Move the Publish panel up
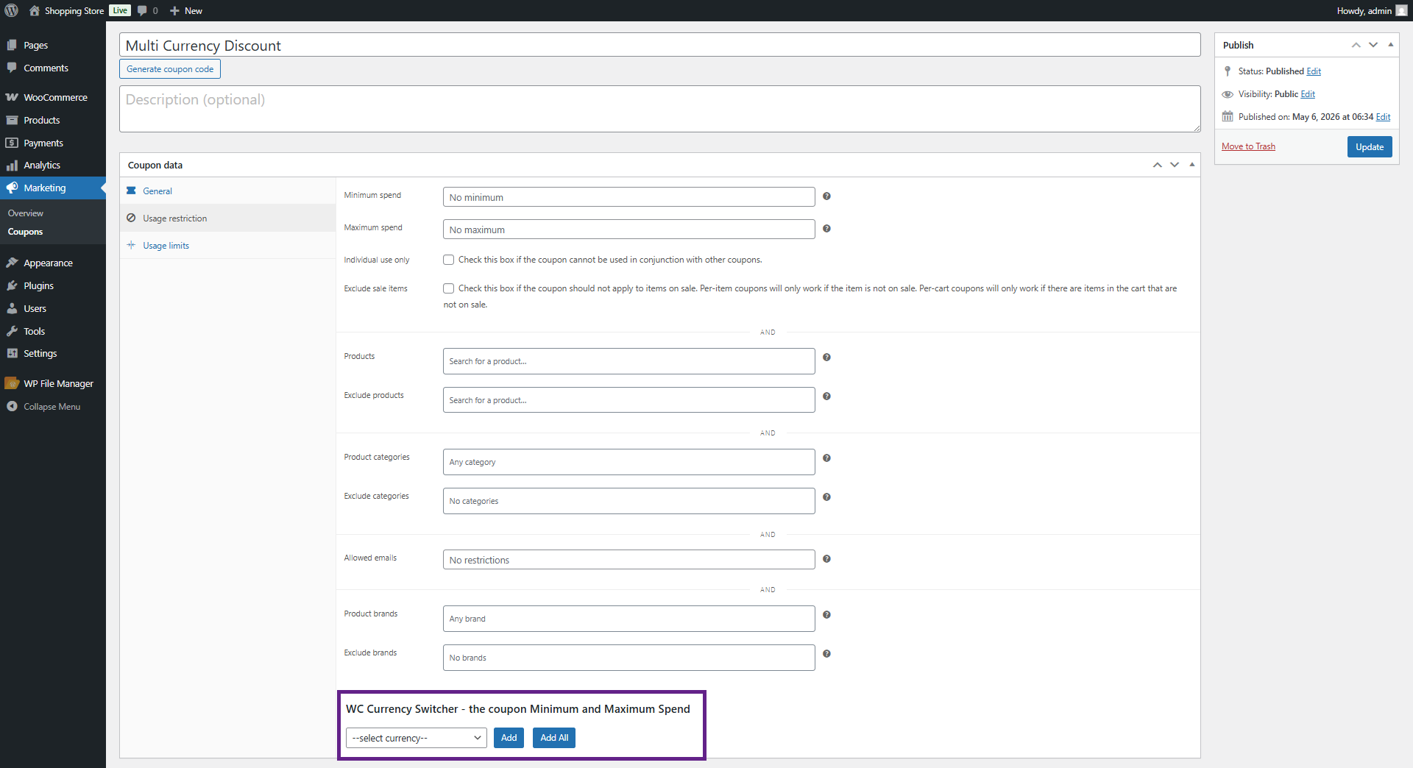 coord(1356,45)
